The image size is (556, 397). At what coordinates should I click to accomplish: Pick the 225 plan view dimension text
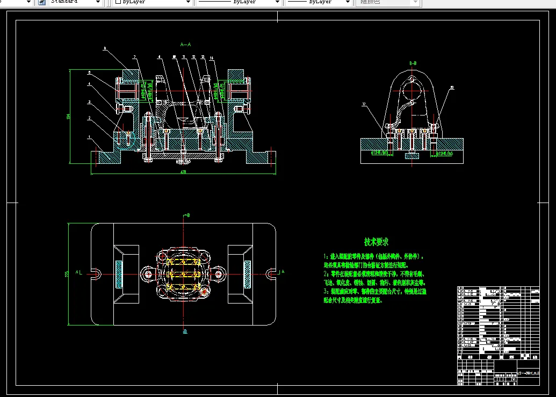tap(67, 274)
